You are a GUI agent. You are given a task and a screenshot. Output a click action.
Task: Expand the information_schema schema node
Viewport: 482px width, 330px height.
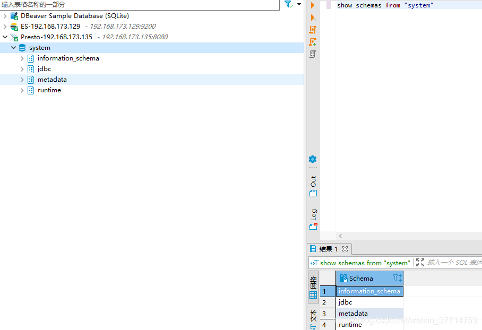pyautogui.click(x=22, y=58)
